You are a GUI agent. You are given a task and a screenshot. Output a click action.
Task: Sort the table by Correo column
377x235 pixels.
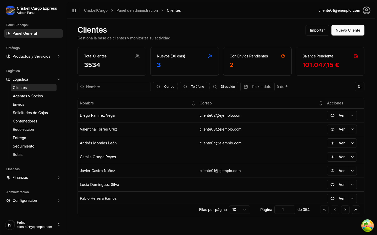click(320, 103)
